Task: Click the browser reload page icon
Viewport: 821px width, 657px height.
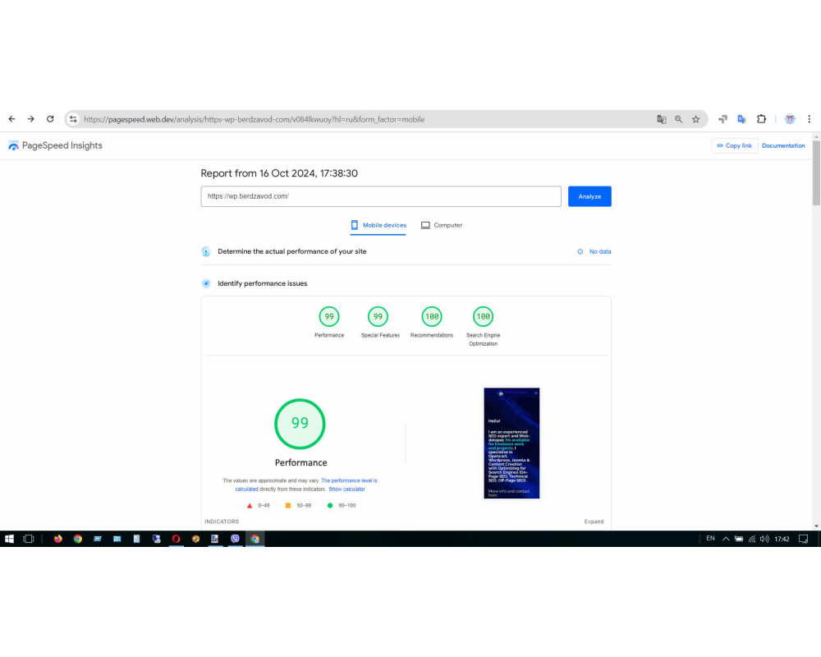Action: tap(50, 119)
